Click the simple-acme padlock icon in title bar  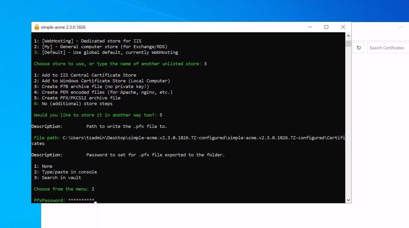pos(37,27)
